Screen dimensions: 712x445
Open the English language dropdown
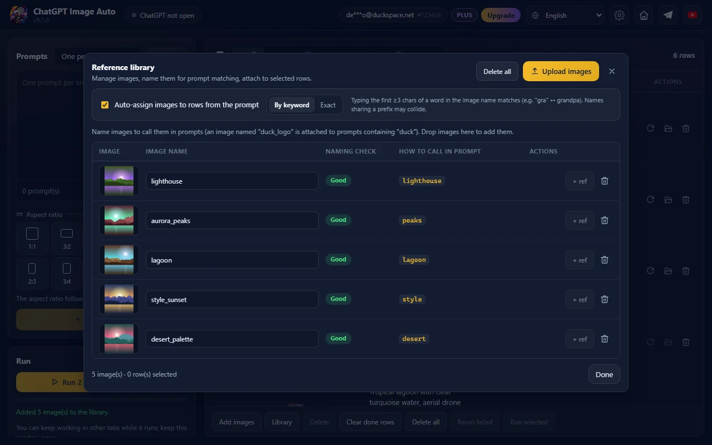tap(565, 16)
